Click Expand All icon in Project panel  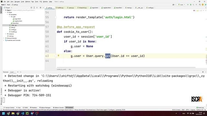34,8
